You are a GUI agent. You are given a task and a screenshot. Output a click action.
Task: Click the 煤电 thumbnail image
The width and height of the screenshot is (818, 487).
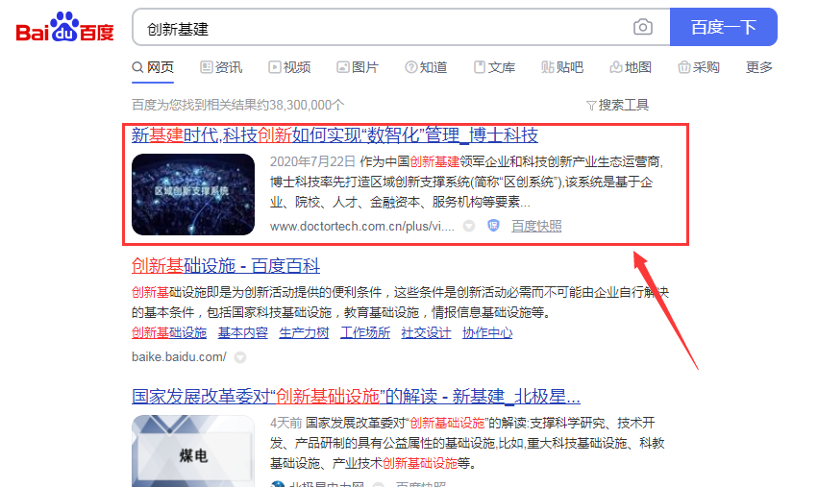point(193,451)
